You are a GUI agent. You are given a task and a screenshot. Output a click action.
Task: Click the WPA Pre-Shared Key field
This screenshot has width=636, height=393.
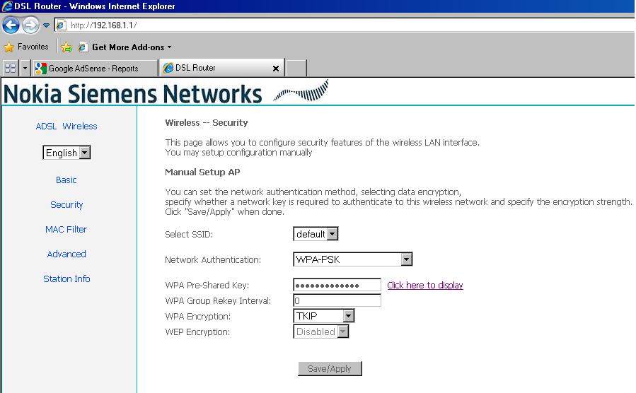pos(337,285)
